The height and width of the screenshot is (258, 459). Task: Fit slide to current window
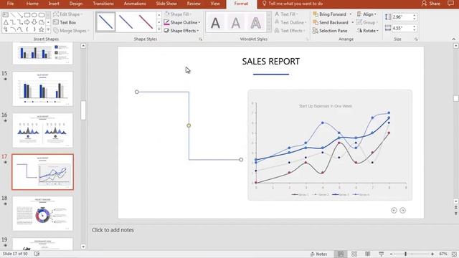coord(454,254)
